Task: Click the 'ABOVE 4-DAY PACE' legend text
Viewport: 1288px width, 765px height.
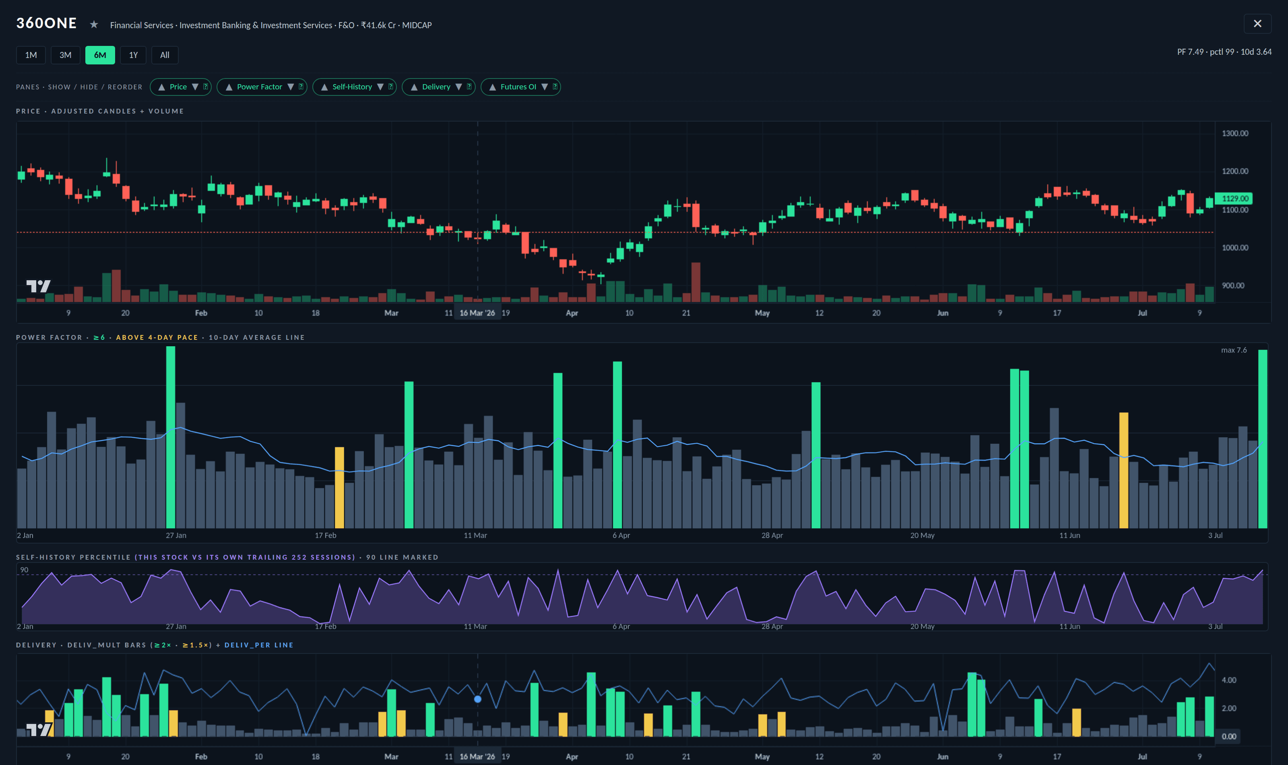Action: pos(157,338)
